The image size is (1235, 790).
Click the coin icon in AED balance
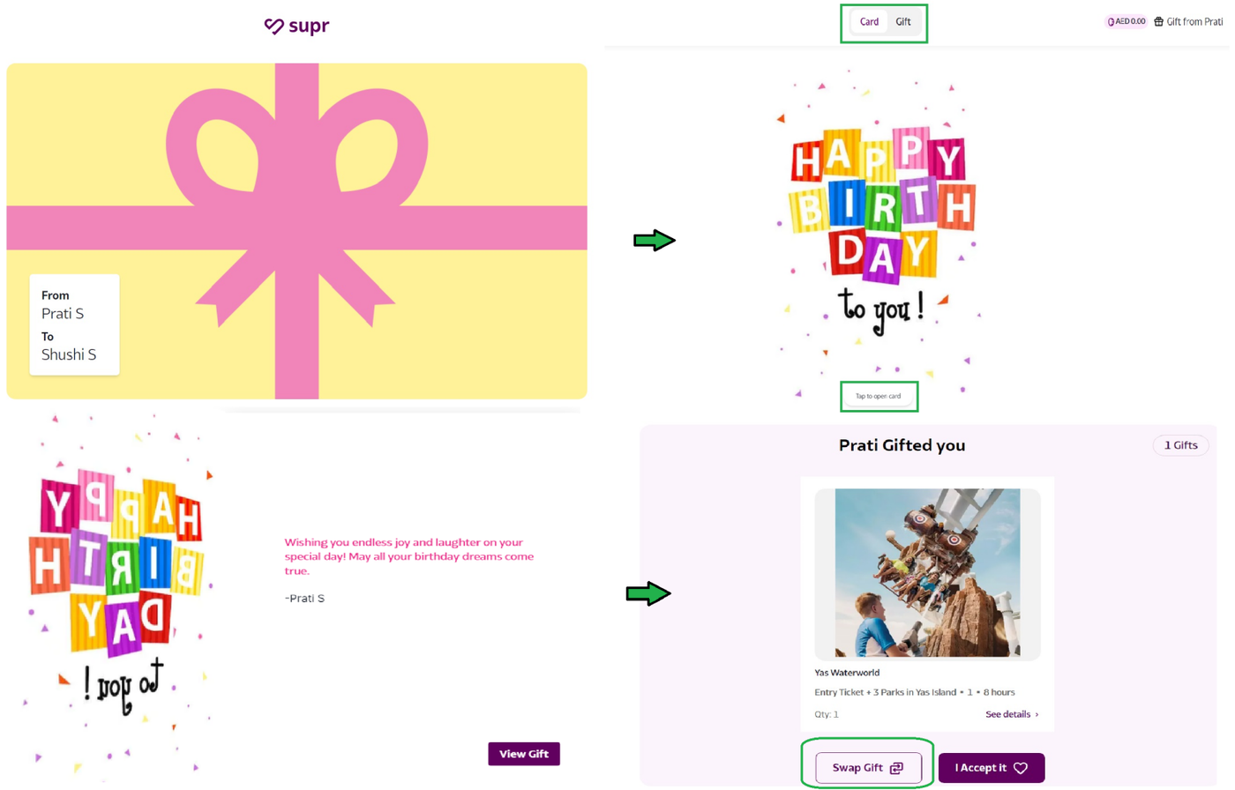[1111, 21]
